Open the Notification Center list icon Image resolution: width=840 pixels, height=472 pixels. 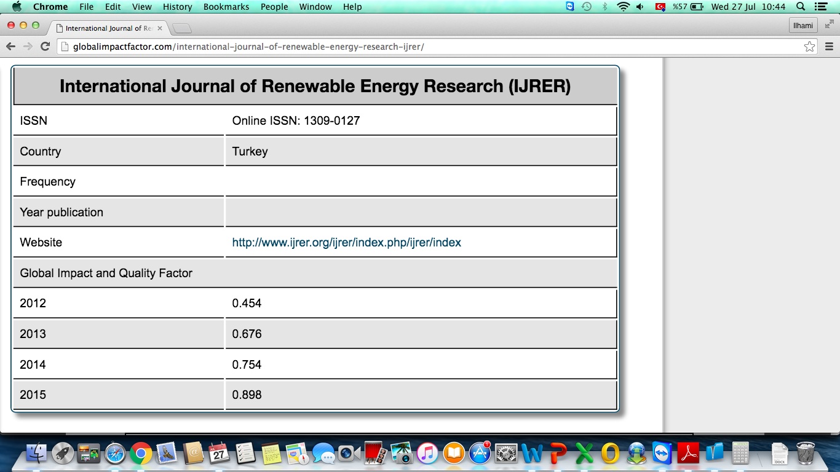point(820,7)
